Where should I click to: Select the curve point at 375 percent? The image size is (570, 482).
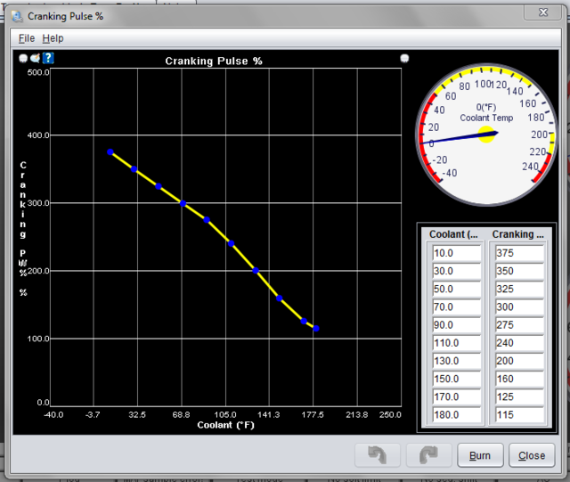point(110,152)
